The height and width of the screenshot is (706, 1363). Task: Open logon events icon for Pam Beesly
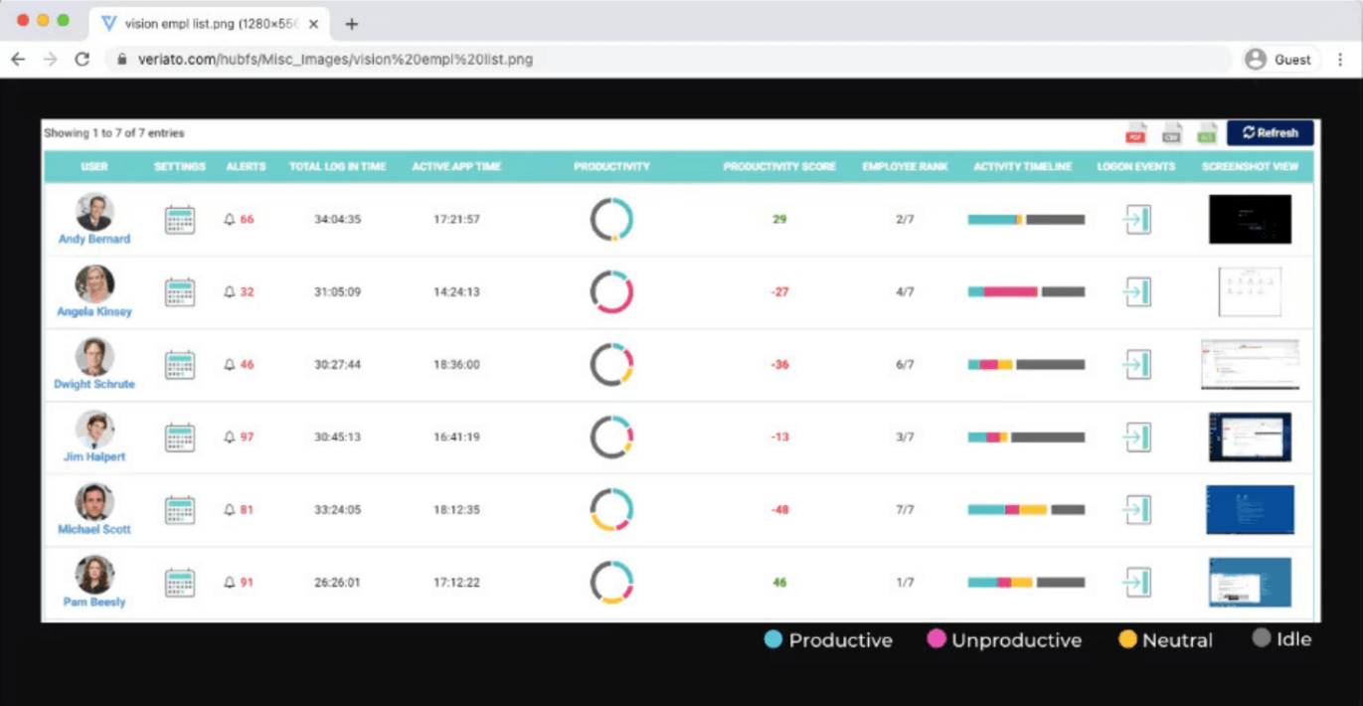1136,583
